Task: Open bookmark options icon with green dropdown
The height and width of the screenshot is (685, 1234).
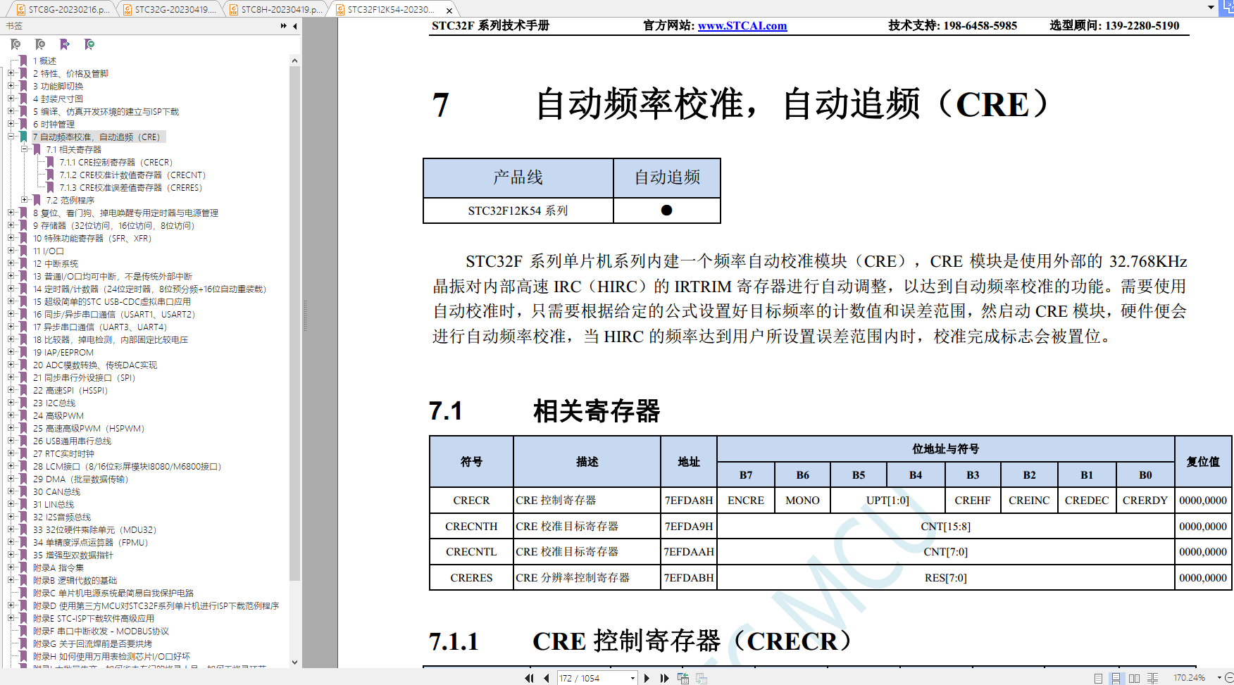Action: pyautogui.click(x=89, y=44)
